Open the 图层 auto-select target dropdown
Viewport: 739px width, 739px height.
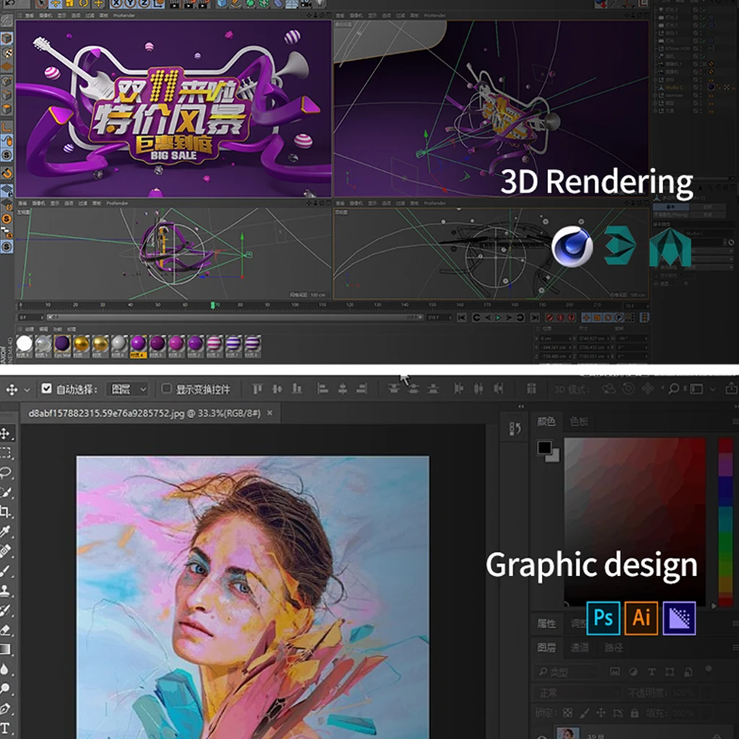tap(128, 389)
